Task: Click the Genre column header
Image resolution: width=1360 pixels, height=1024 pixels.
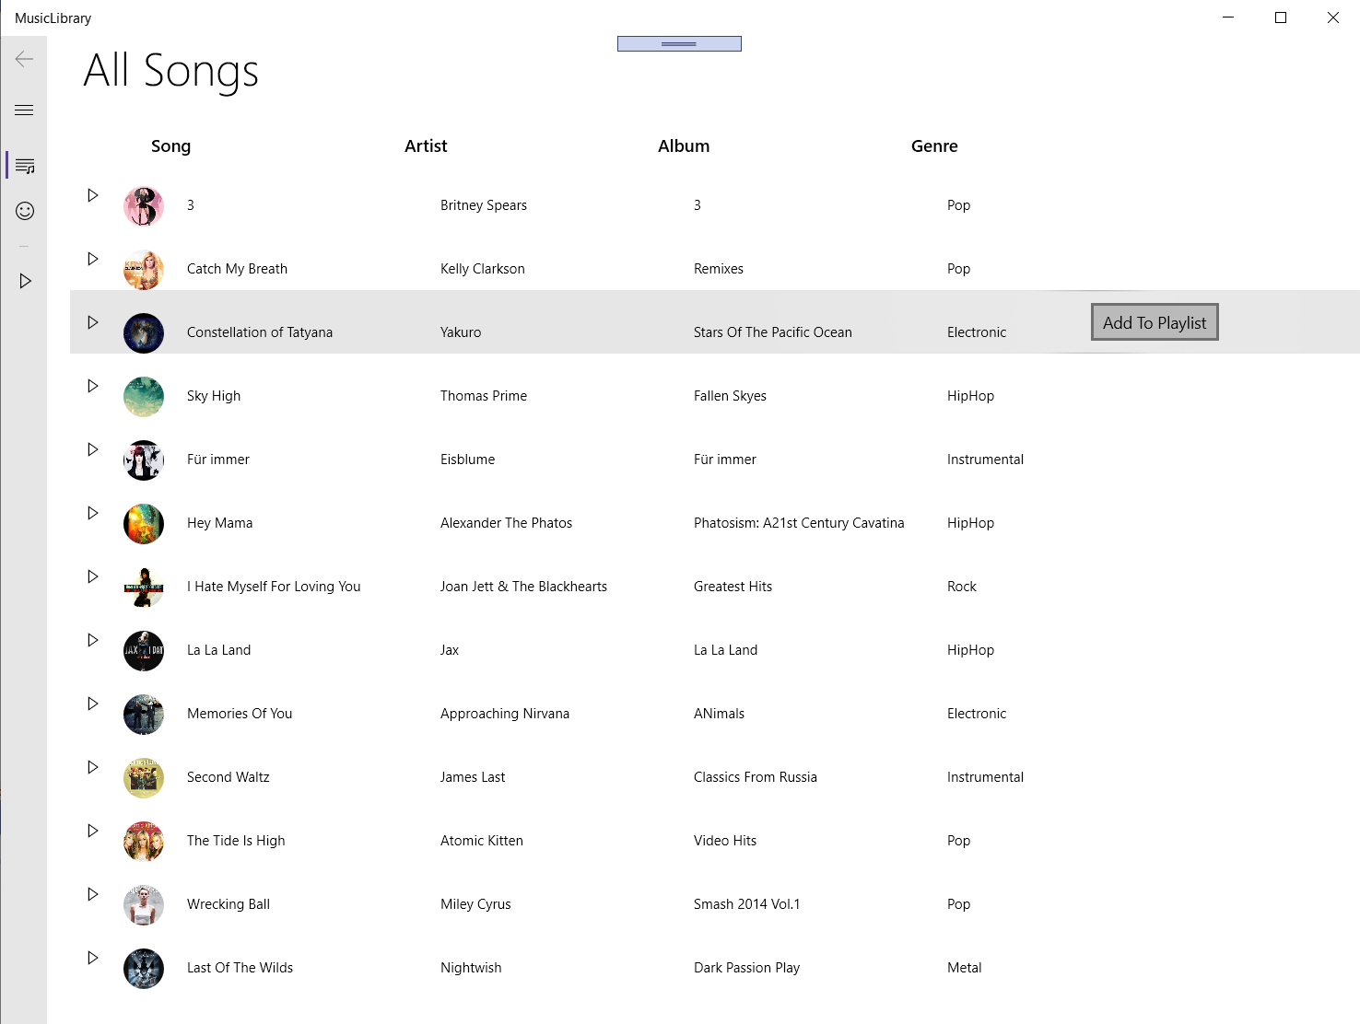Action: 934,145
